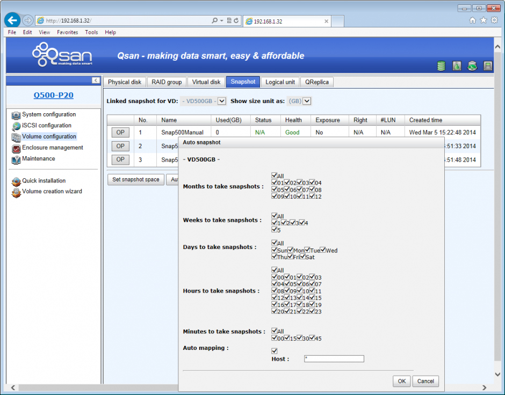
Task: Cancel the Auto snapshot dialog
Action: click(x=425, y=381)
